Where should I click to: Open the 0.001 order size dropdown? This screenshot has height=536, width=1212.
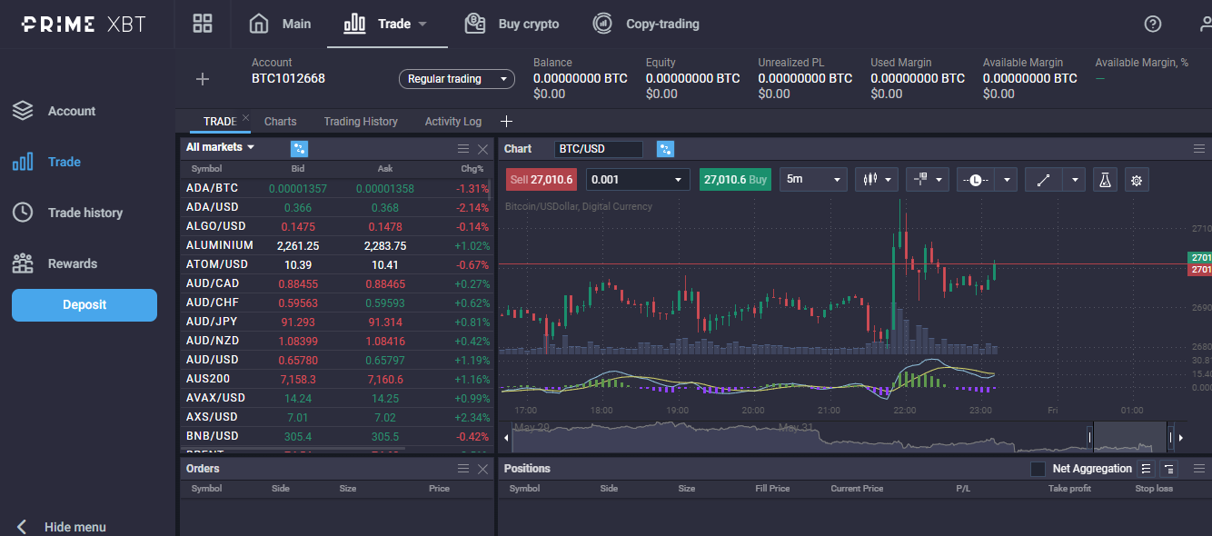click(638, 179)
